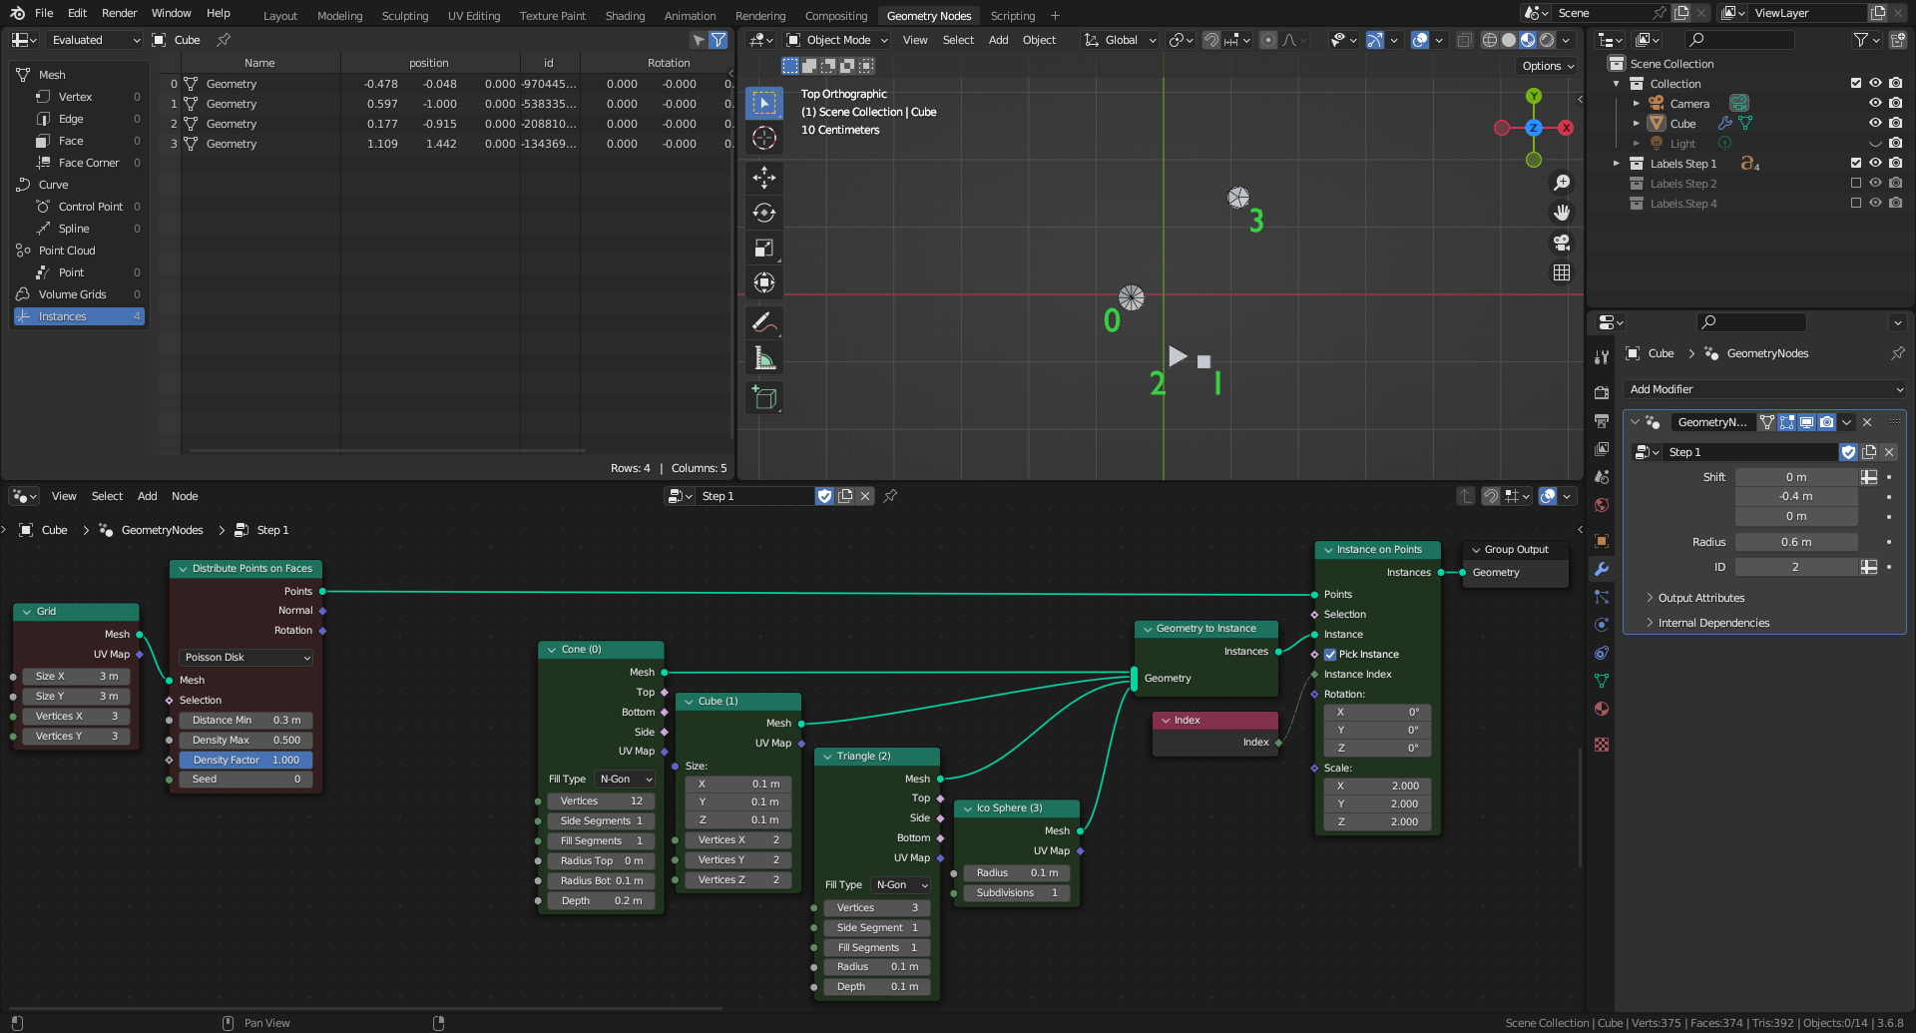This screenshot has width=1916, height=1033.
Task: Open Cone Fill Type N-Gon dropdown
Action: [625, 779]
